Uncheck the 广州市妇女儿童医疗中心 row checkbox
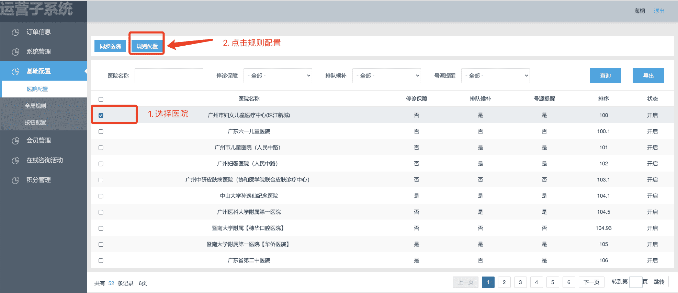 click(x=101, y=115)
